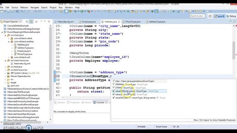Close the Console view tab
Screen dimensions: 237x133
[106, 103]
